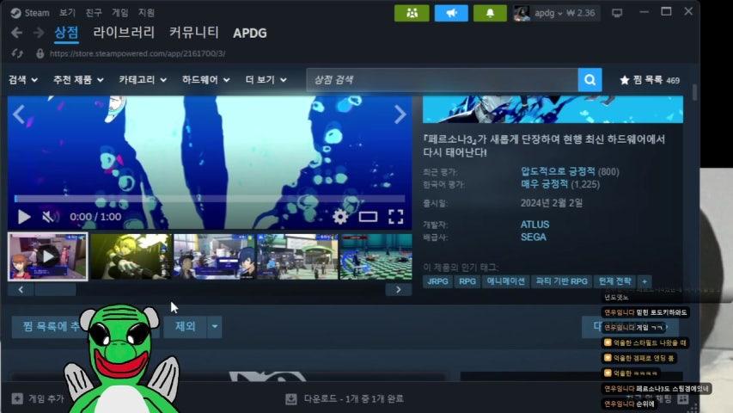Select the JRPG tag
This screenshot has width=733, height=413.
tap(437, 281)
